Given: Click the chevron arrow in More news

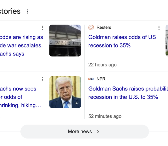Looking at the screenshot, I should point(98,132).
